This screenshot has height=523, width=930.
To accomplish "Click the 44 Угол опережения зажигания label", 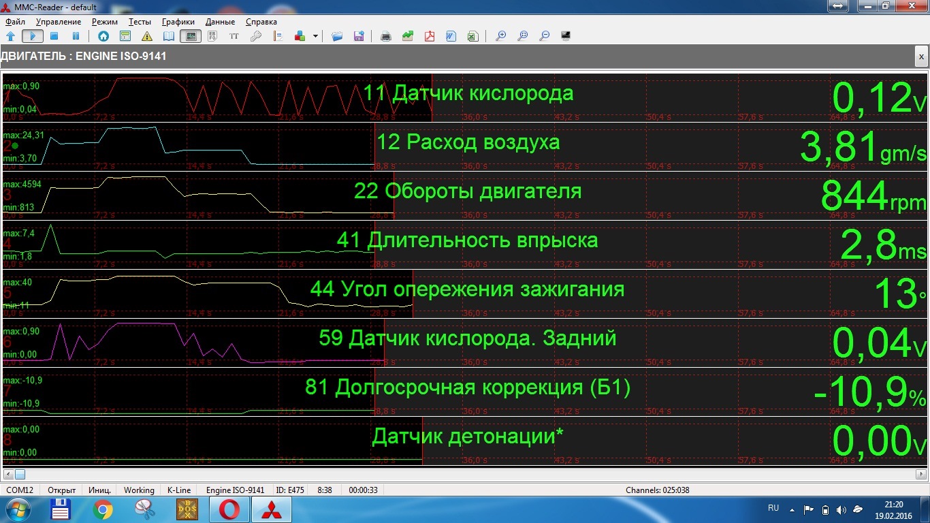I will point(468,289).
